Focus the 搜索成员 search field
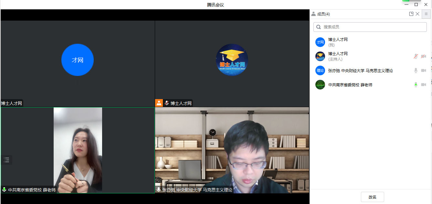 (370, 27)
